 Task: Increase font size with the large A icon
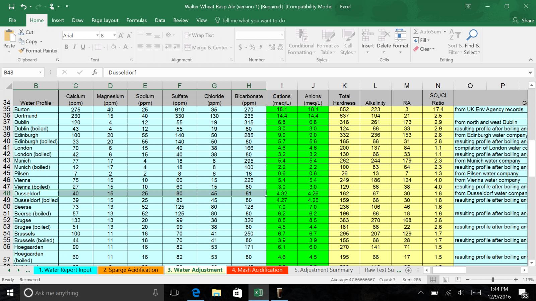click(x=121, y=35)
